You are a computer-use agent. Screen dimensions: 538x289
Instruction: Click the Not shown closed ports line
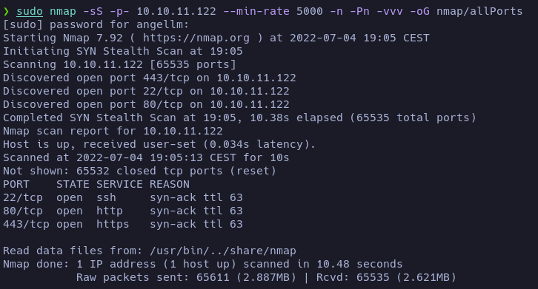(x=139, y=171)
